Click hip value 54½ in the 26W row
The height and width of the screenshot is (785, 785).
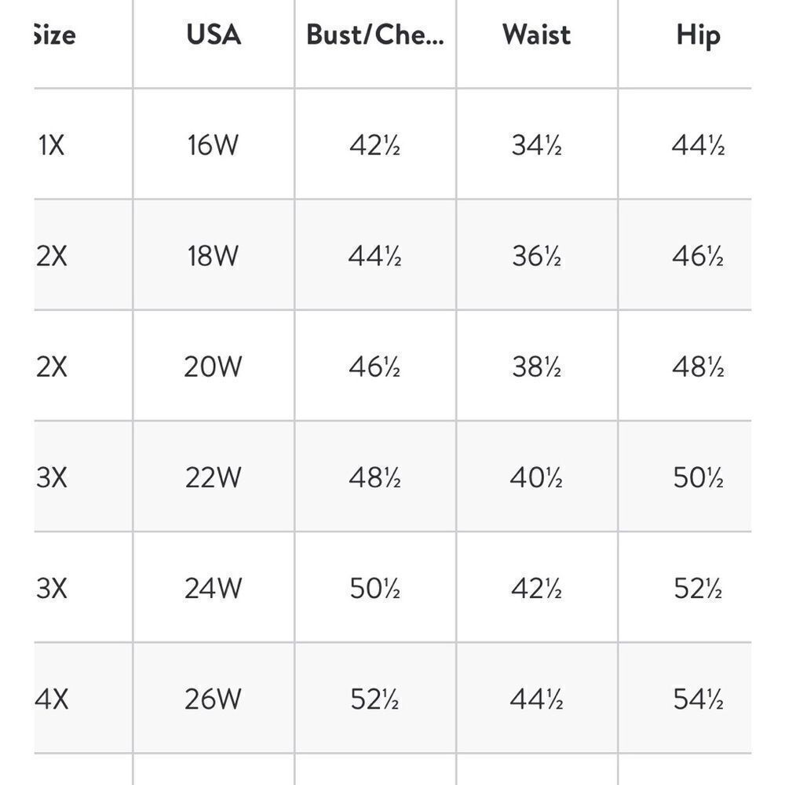[x=698, y=699]
